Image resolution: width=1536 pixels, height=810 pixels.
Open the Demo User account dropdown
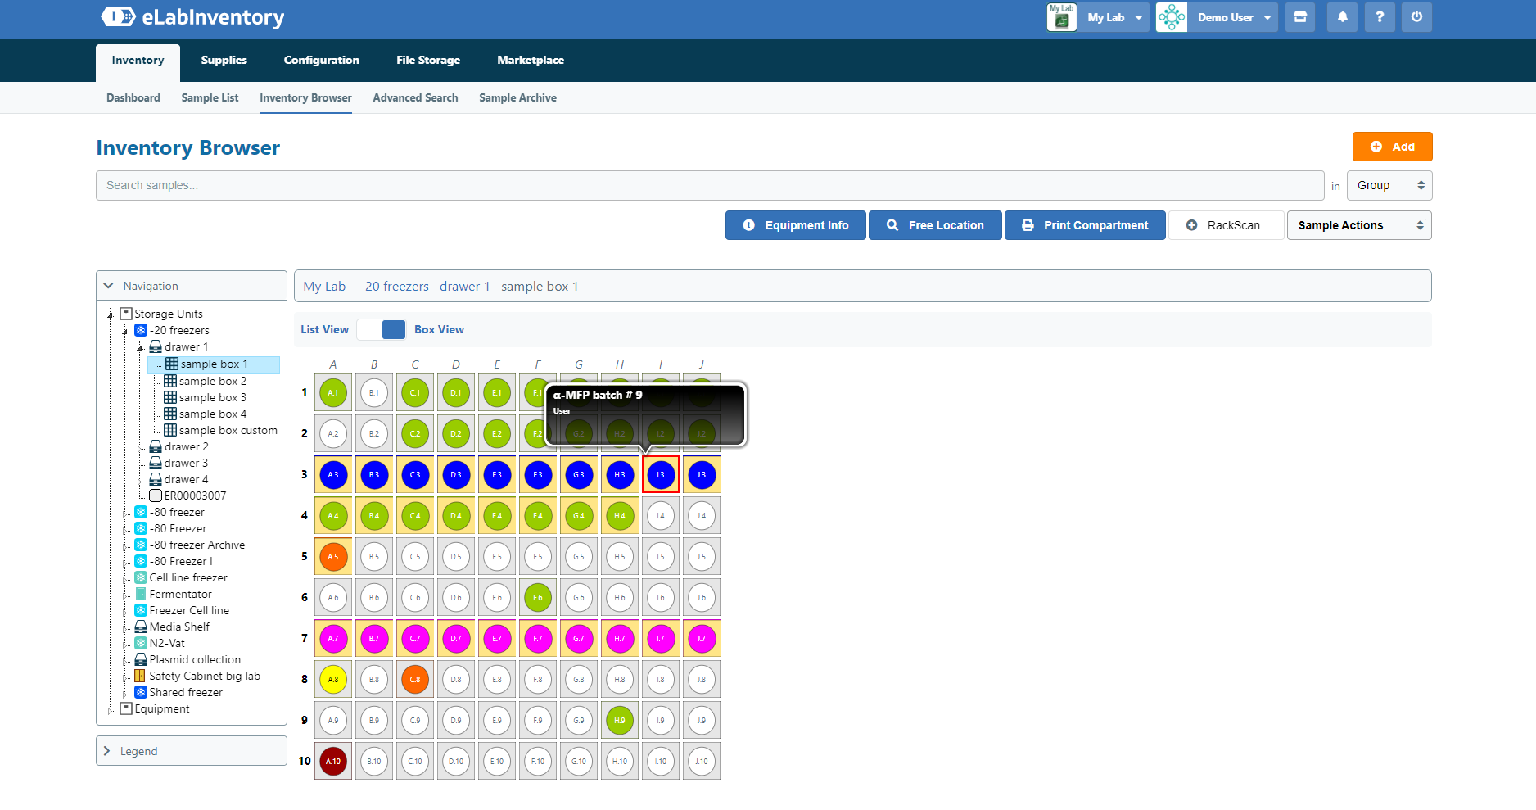[1234, 17]
